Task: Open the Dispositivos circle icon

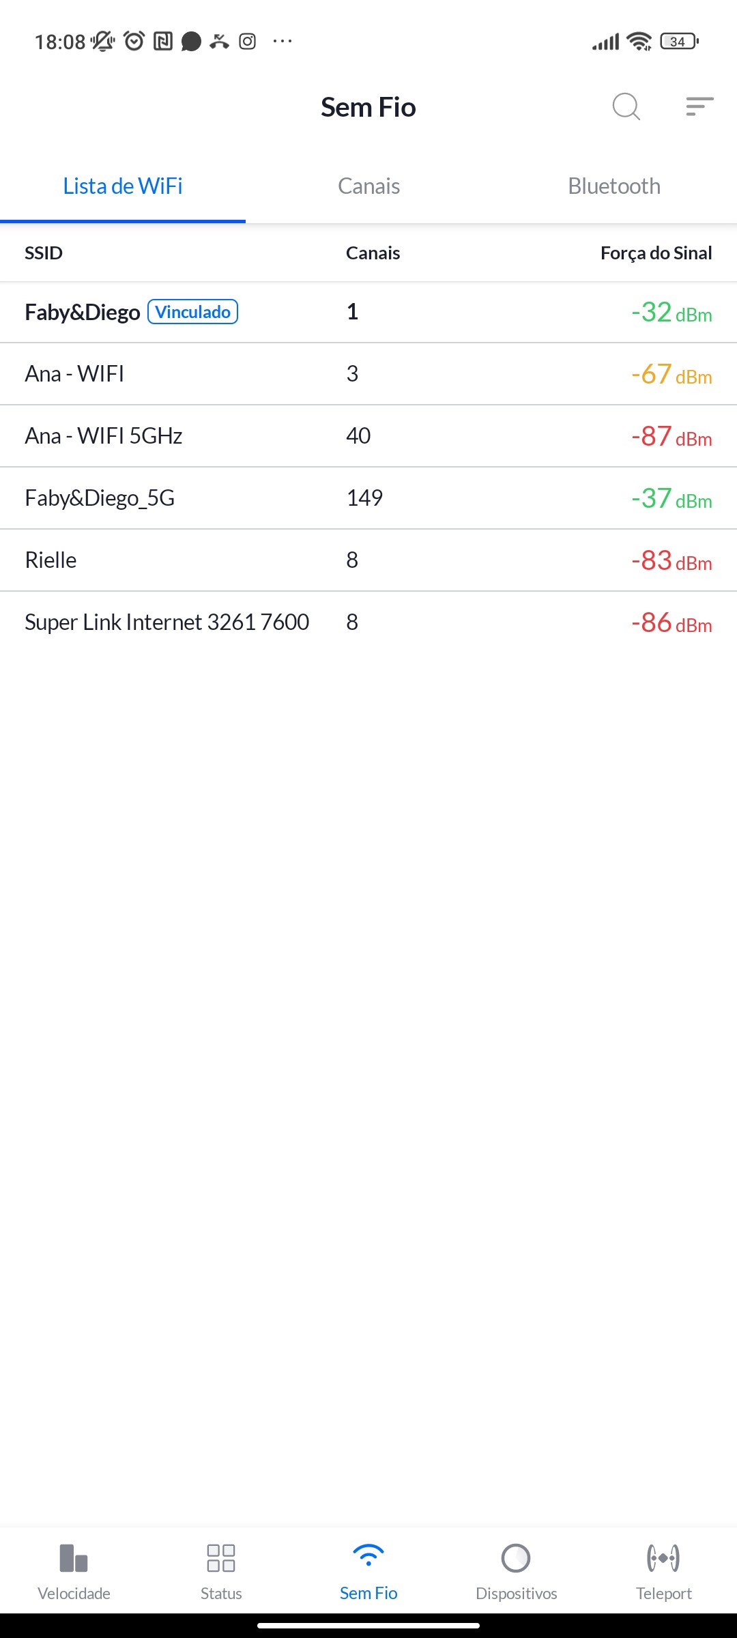Action: (516, 1558)
